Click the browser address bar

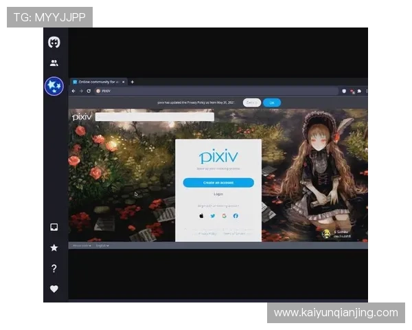coord(216,91)
